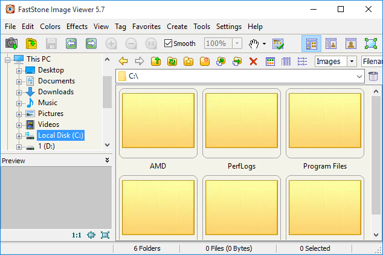Select Videos in the folder tree
The width and height of the screenshot is (383, 255).
coord(48,124)
